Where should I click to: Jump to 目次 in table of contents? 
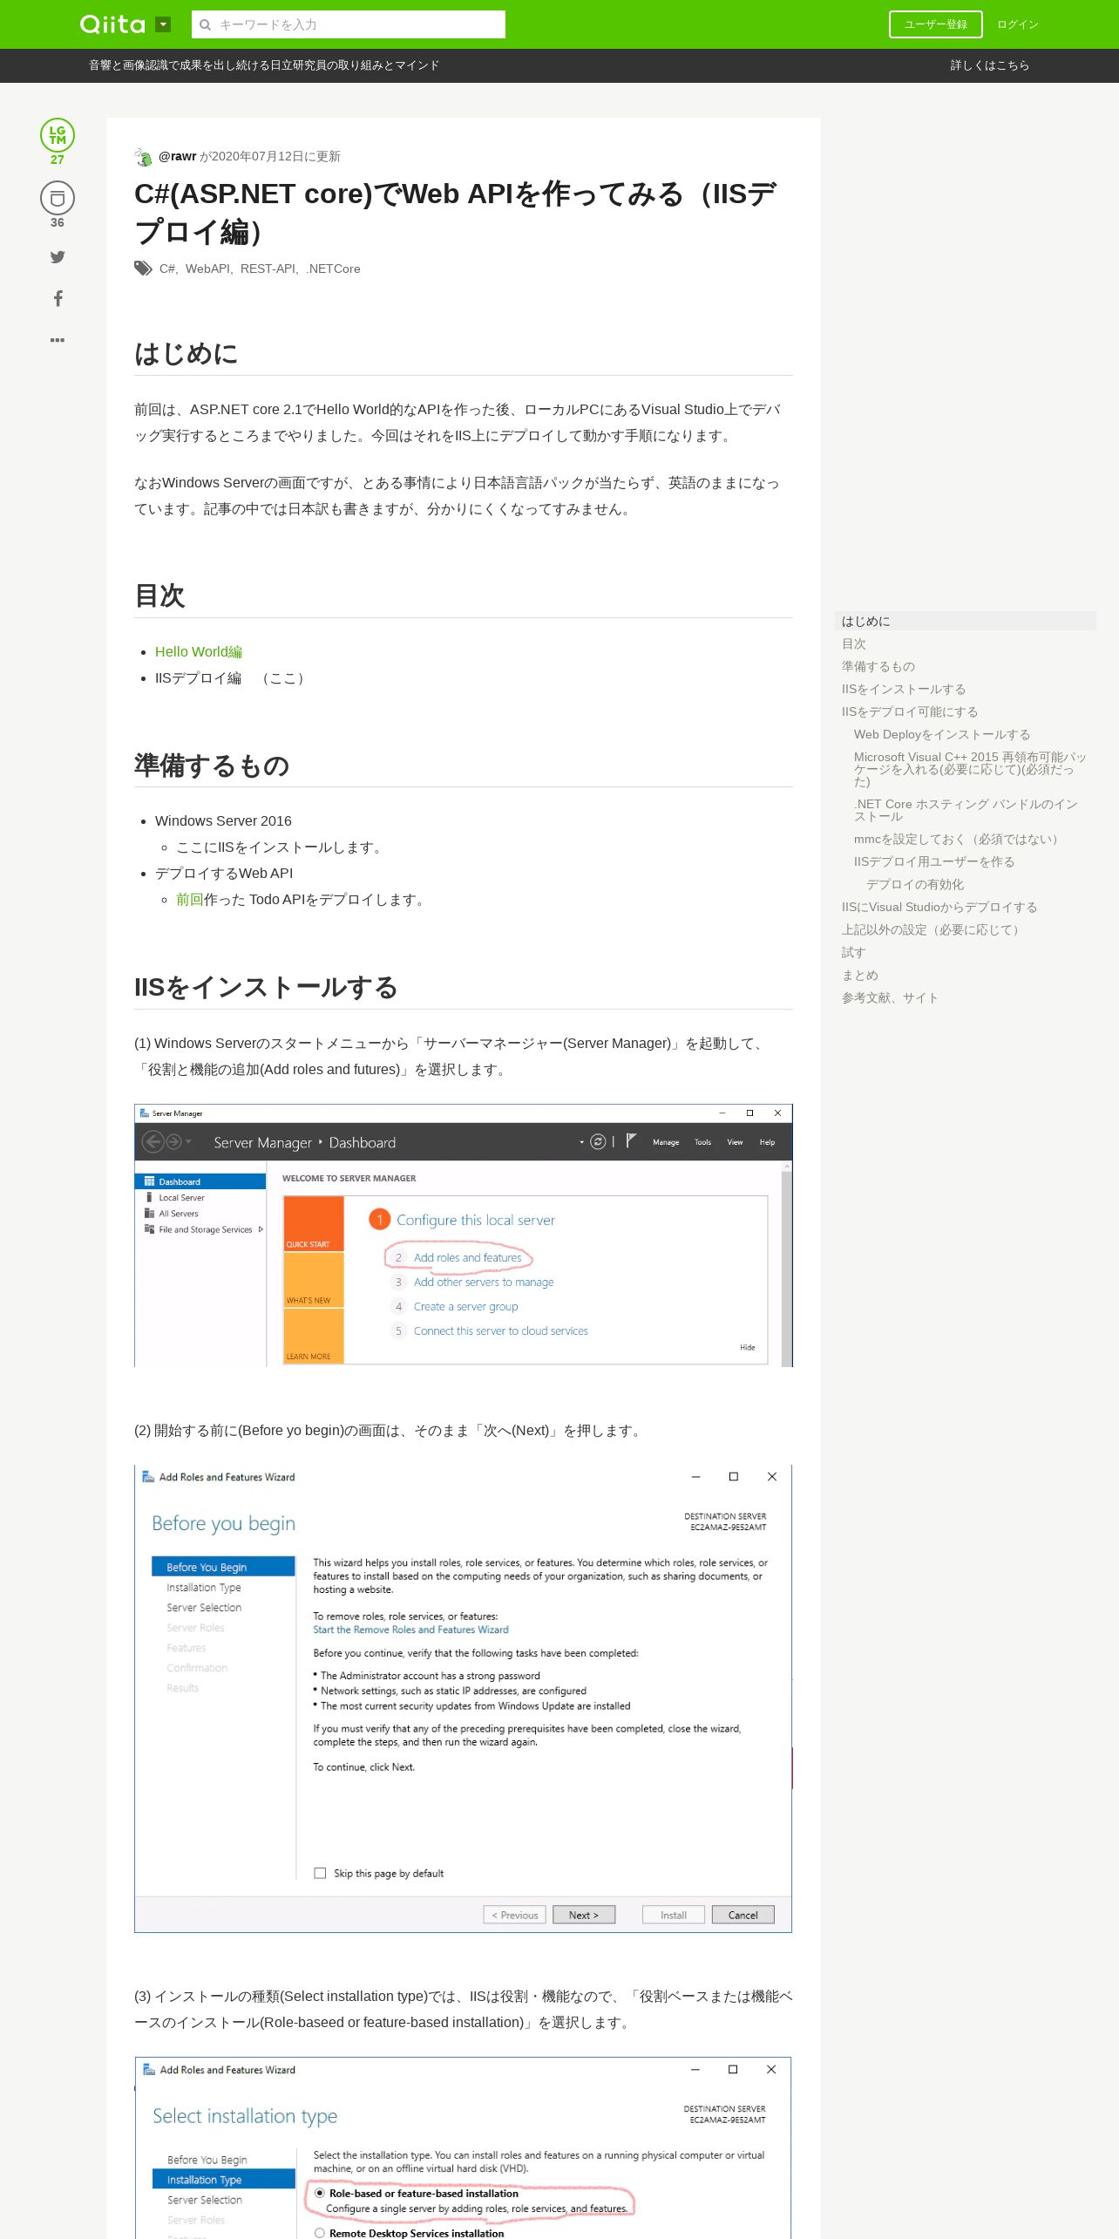[854, 643]
